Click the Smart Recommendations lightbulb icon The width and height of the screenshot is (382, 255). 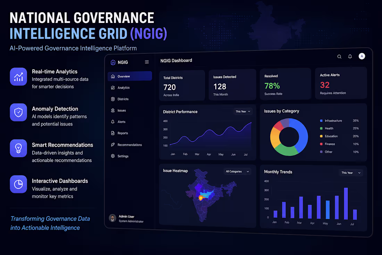18,148
